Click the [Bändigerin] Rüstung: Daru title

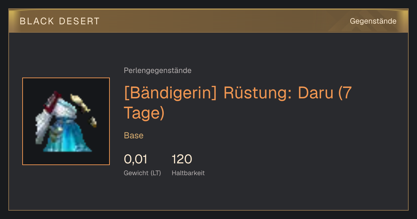coord(238,103)
